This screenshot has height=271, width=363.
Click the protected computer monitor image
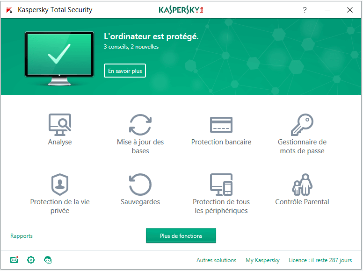pyautogui.click(x=59, y=58)
